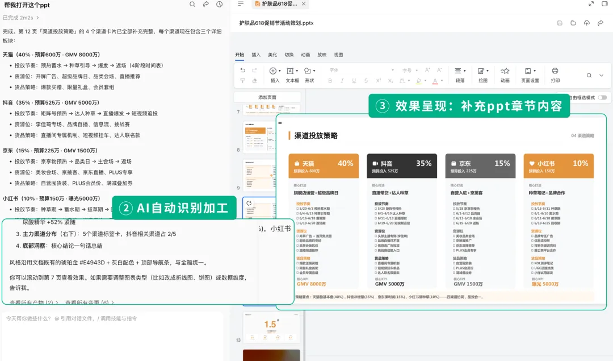Open the character spacing dropdown arrow
This screenshot has height=361, width=613.
[x=409, y=81]
